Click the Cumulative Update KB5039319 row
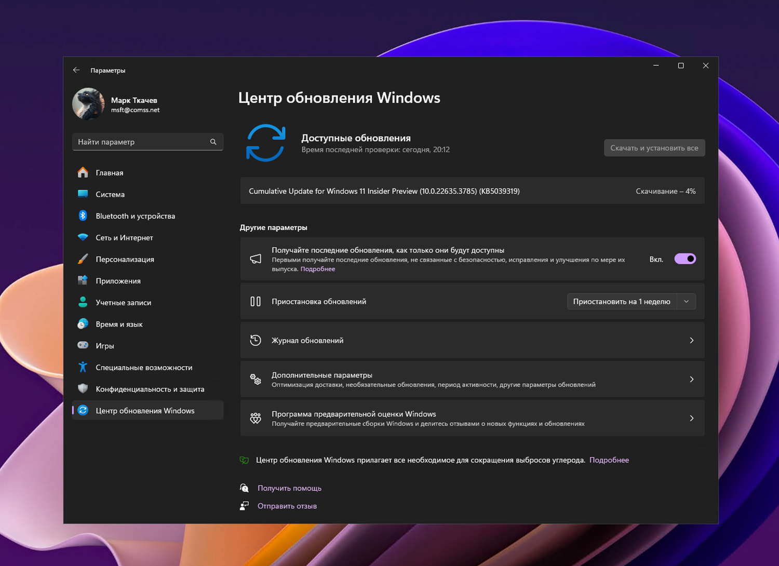 [x=472, y=191]
